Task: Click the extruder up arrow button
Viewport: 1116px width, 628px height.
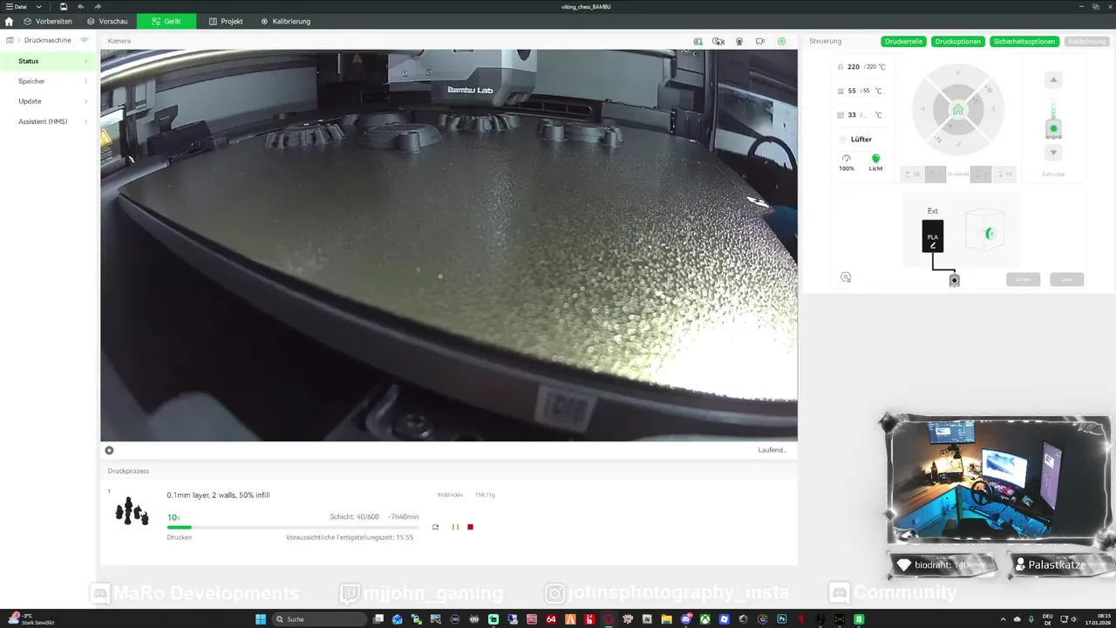Action: pos(1053,80)
